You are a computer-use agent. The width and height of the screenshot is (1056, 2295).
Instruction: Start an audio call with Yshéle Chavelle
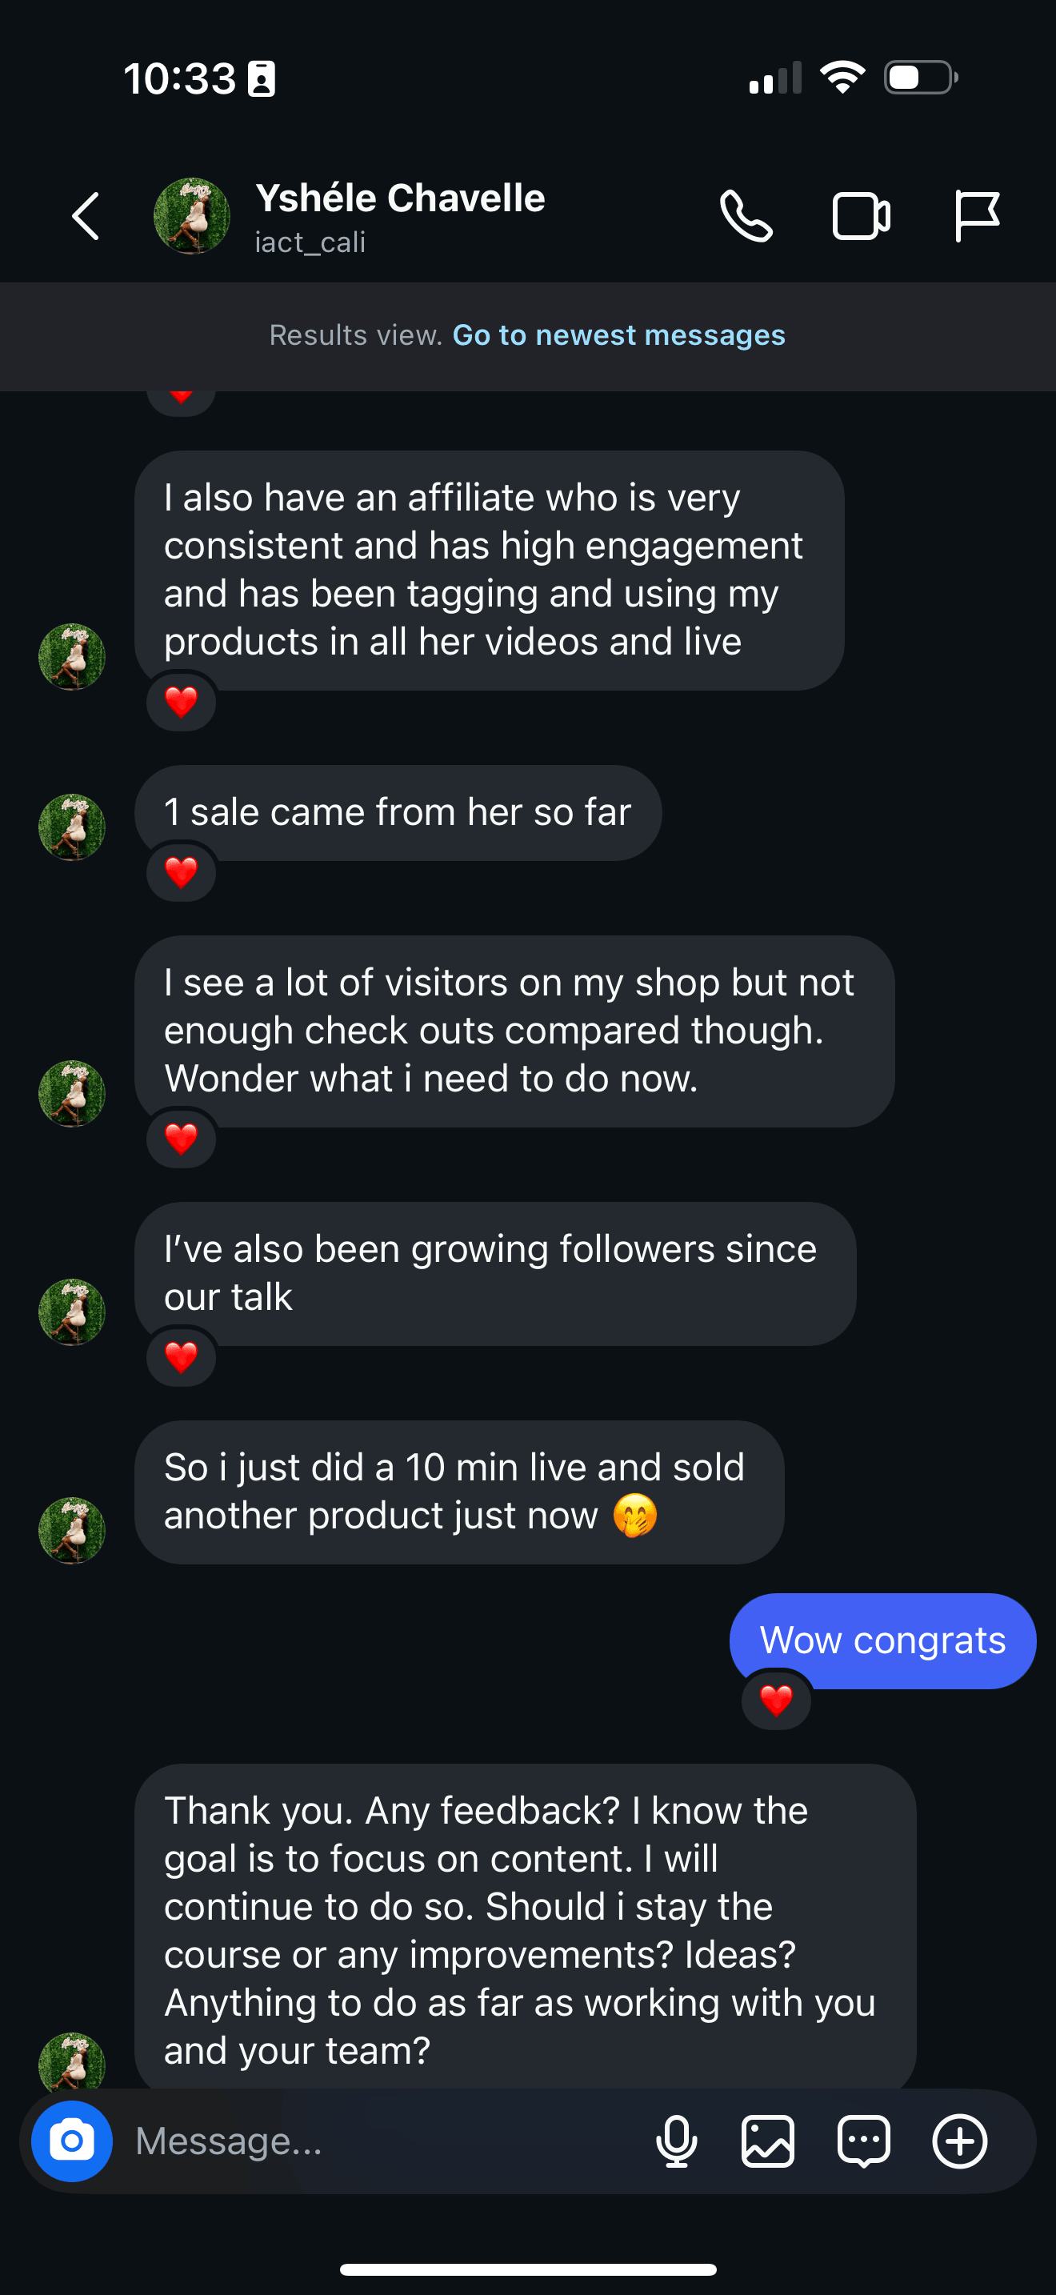pyautogui.click(x=746, y=217)
